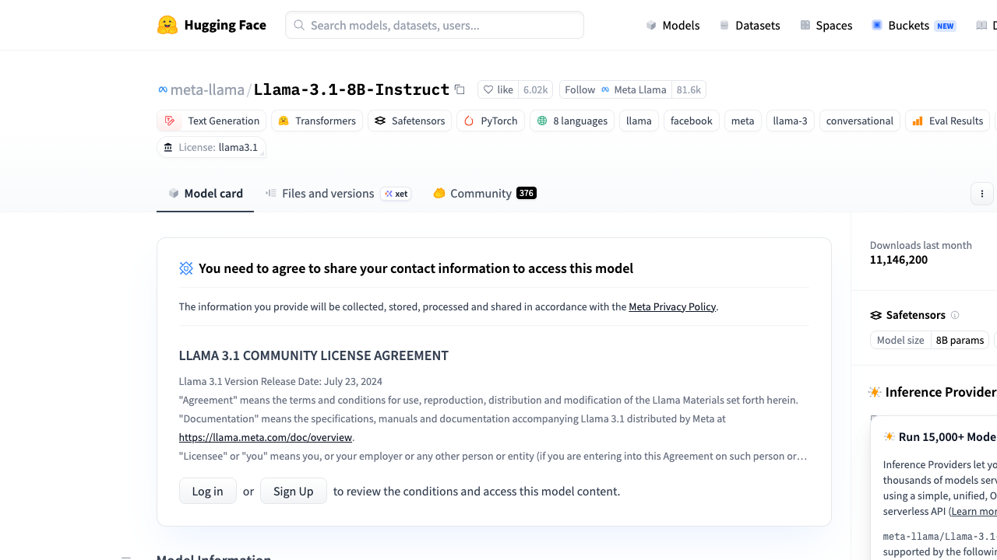
Task: Focus the search models input field
Action: pyautogui.click(x=435, y=25)
